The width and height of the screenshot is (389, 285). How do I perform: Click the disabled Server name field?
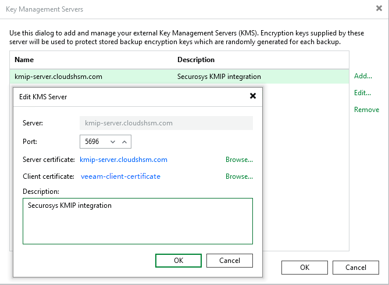[x=166, y=123]
